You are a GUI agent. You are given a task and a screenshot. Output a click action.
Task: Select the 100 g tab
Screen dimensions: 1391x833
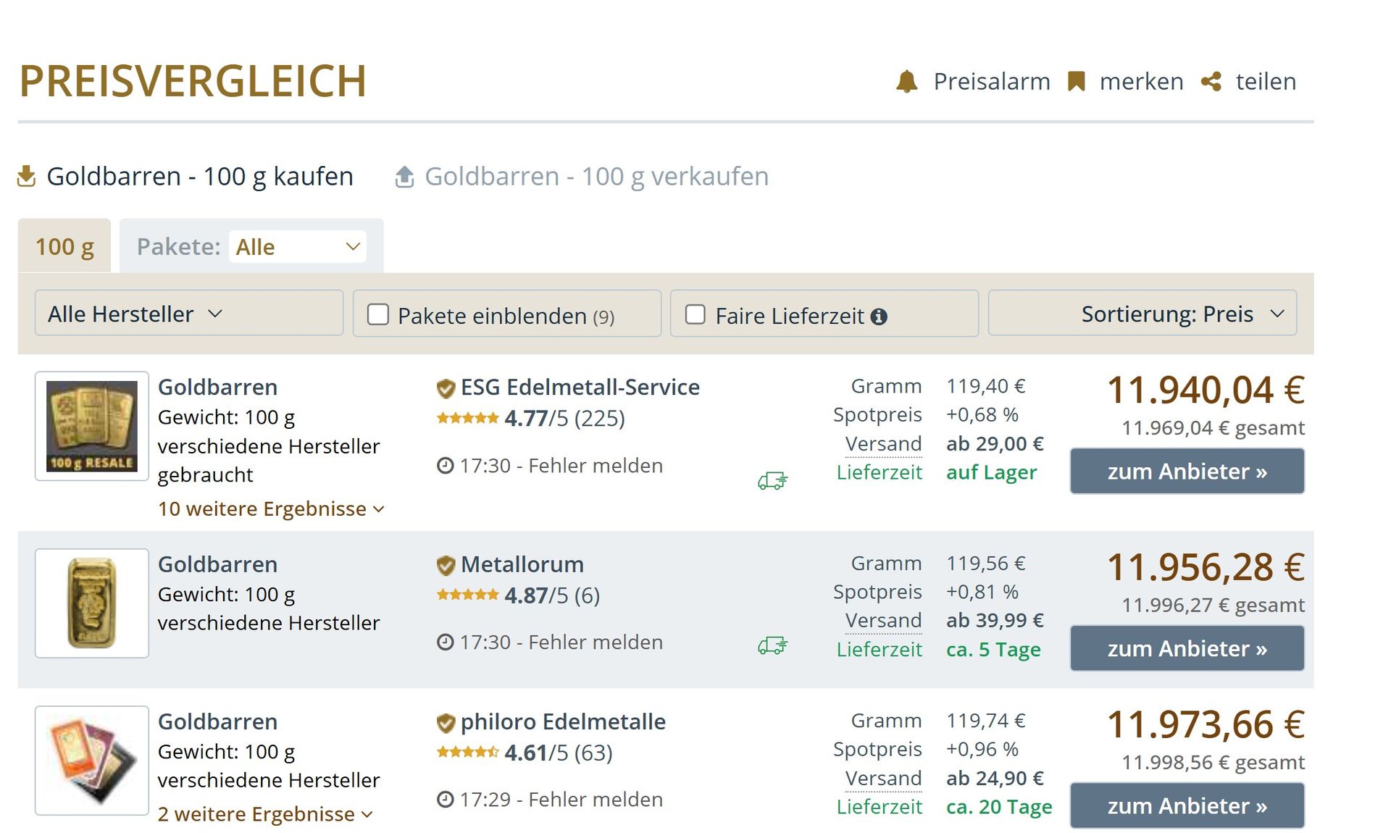pyautogui.click(x=64, y=247)
